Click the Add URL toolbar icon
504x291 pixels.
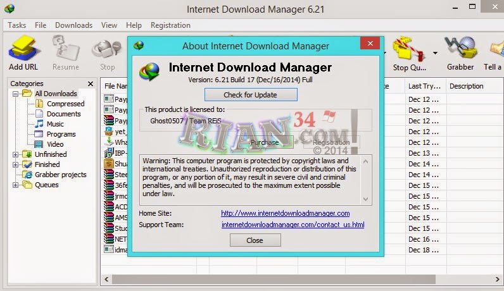point(24,48)
